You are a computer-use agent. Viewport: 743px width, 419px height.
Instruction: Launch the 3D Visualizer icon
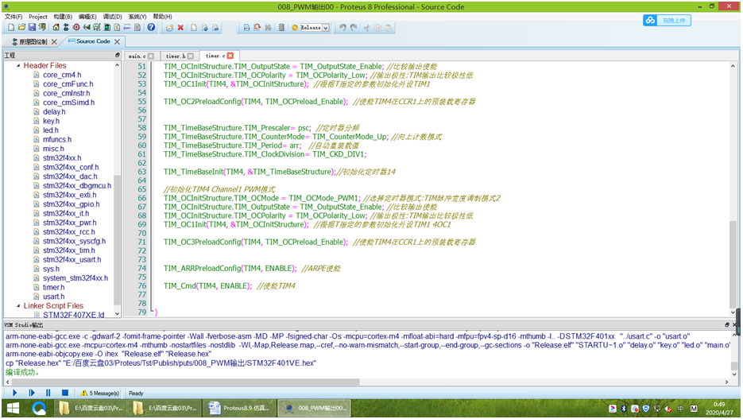point(87,28)
